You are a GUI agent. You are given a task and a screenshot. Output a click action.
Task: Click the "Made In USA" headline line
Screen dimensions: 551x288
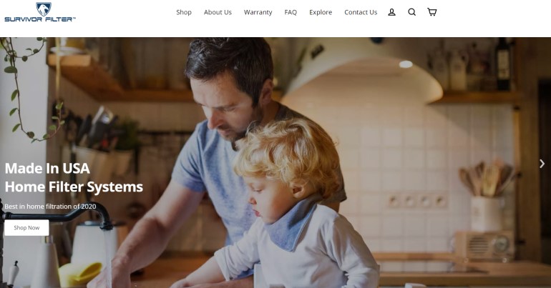click(x=47, y=169)
